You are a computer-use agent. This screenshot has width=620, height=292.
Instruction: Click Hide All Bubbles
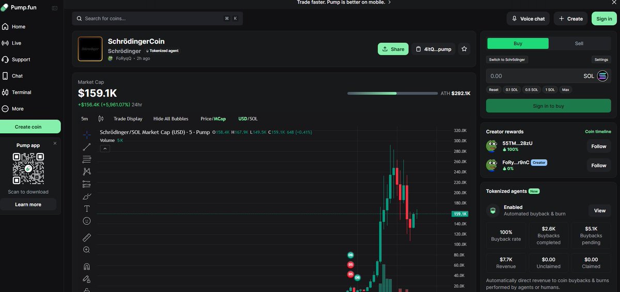pos(171,119)
